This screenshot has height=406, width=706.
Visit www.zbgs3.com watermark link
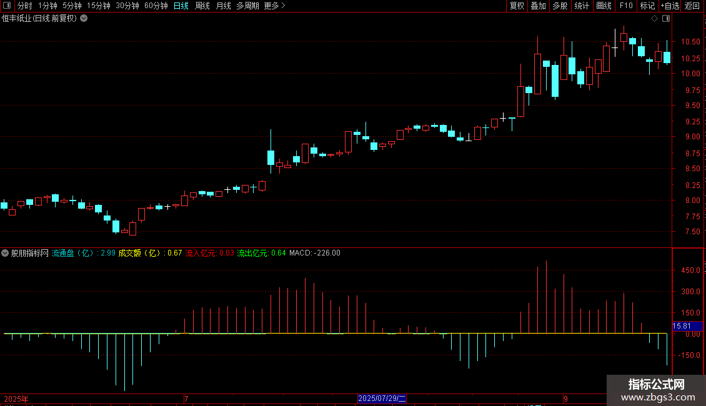(658, 397)
